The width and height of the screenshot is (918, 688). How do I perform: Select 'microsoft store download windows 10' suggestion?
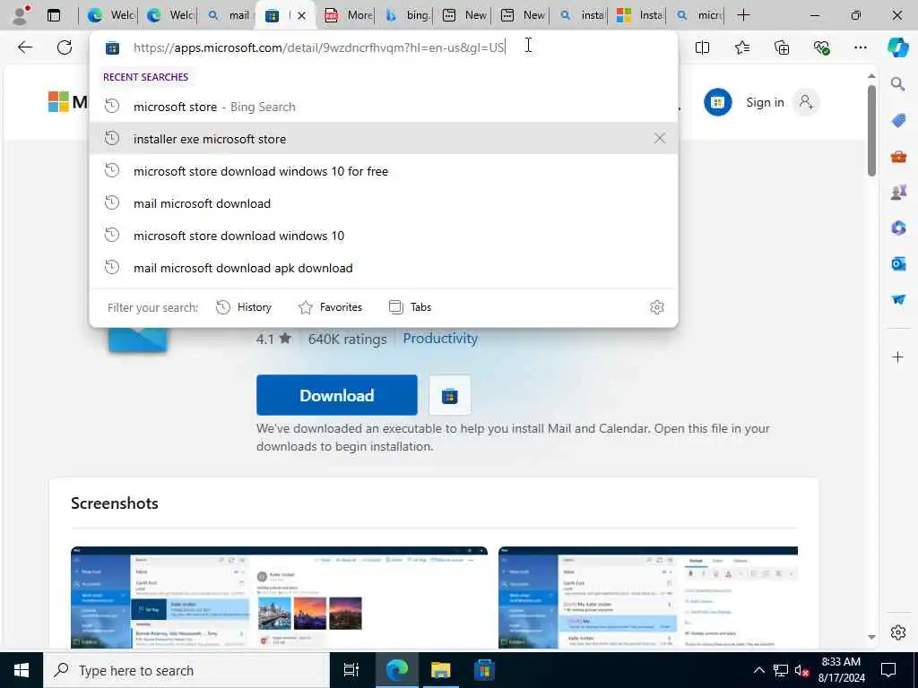(x=384, y=236)
